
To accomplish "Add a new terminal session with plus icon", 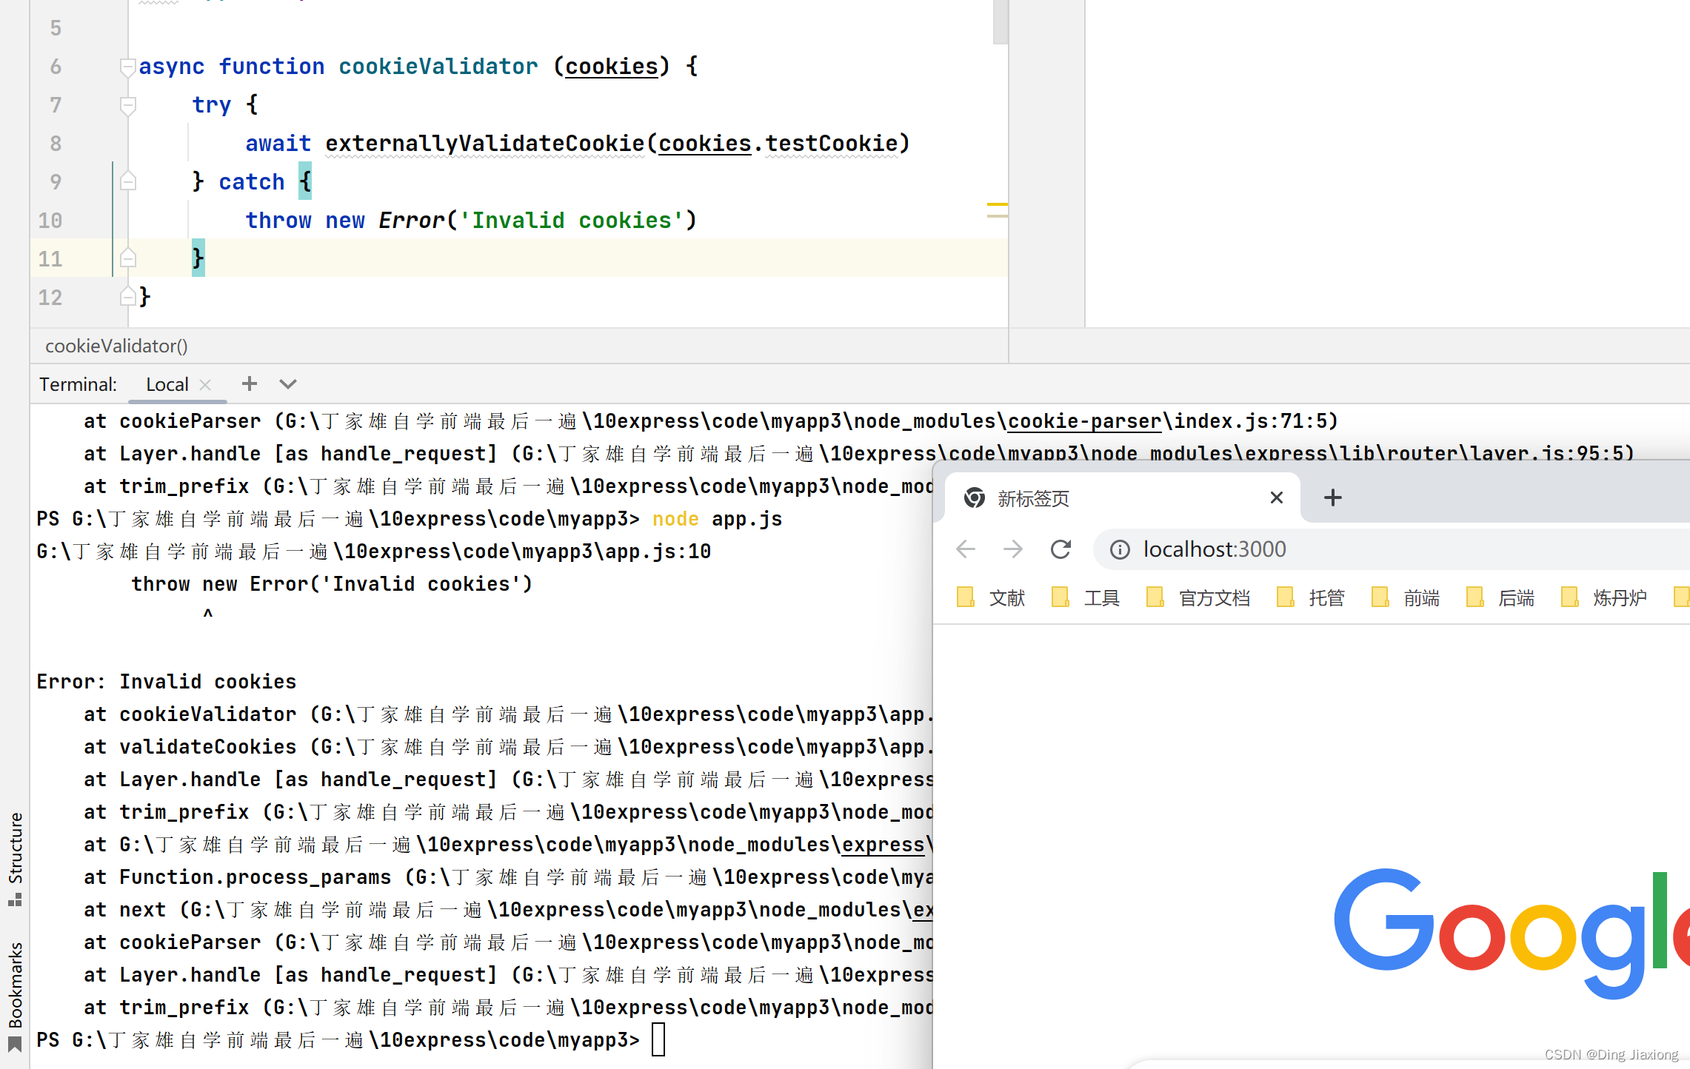I will click(x=250, y=383).
